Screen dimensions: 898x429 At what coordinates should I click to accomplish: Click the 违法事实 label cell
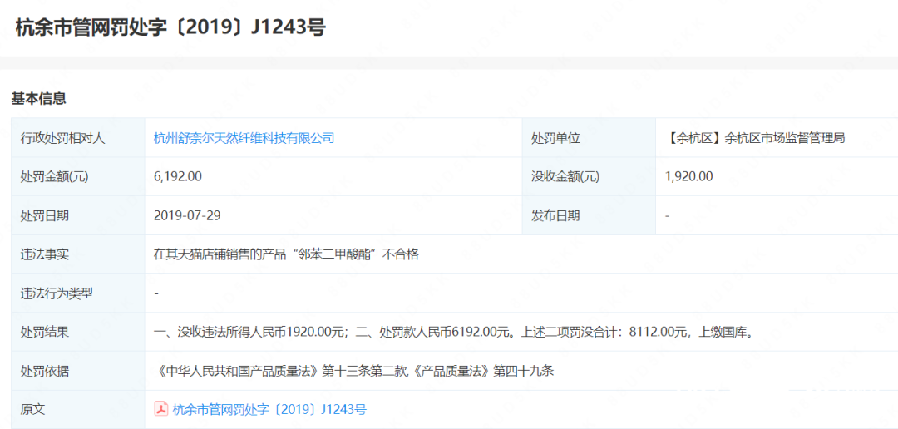click(78, 254)
